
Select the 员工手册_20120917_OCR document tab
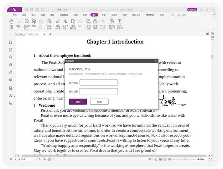coord(30,35)
